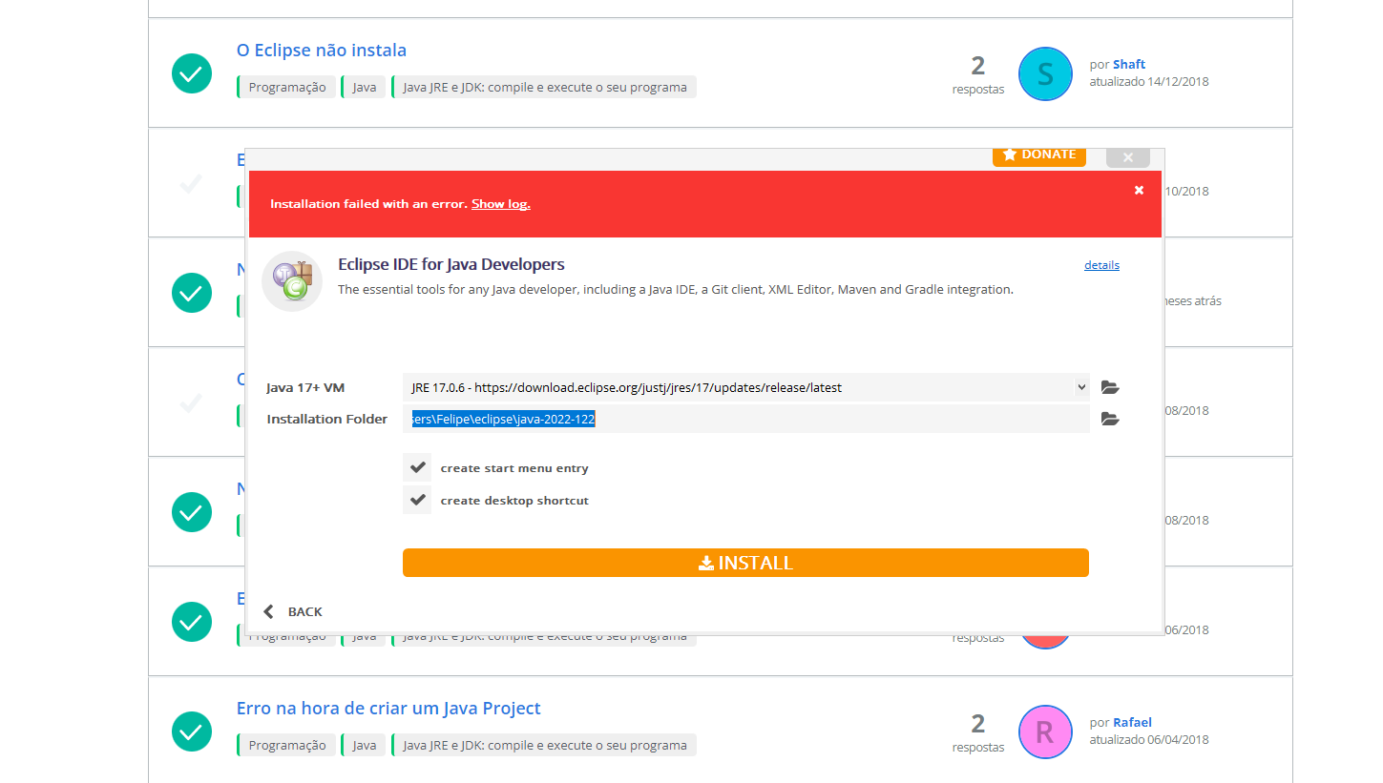Click 'atualizado 06/04/2018' text

pyautogui.click(x=1149, y=739)
